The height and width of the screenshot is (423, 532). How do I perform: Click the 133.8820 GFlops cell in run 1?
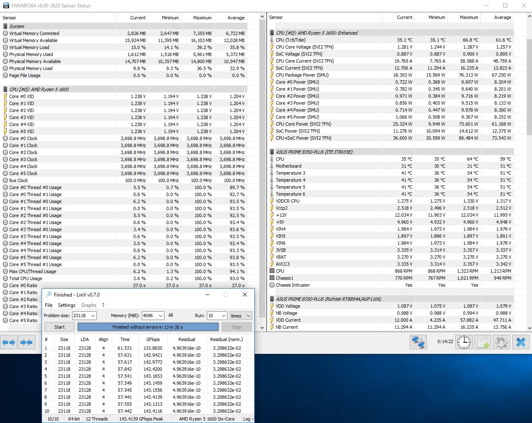click(x=153, y=348)
